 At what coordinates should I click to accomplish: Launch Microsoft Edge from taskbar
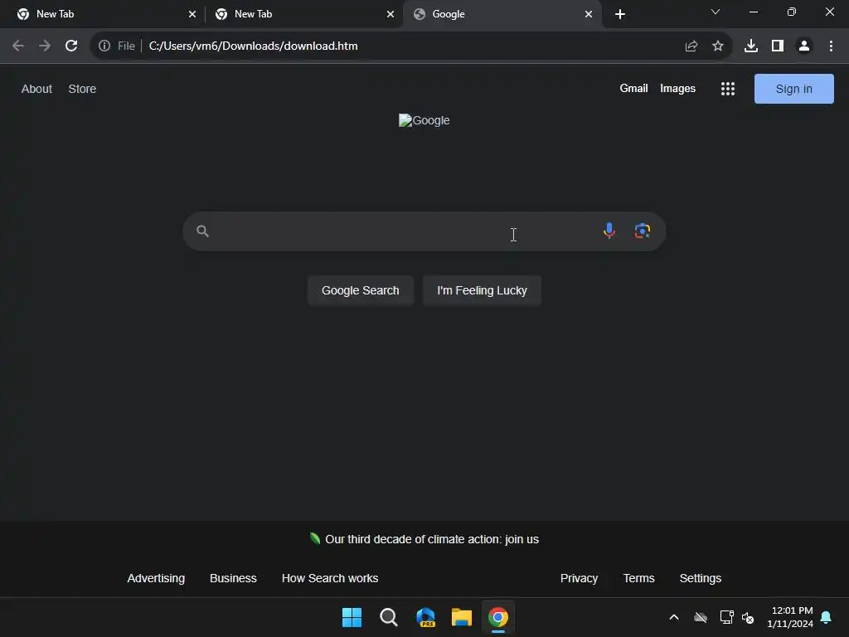coord(425,617)
